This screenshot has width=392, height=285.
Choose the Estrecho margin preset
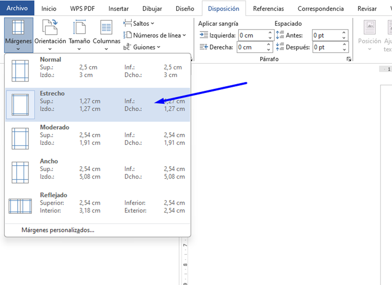pyautogui.click(x=20, y=105)
